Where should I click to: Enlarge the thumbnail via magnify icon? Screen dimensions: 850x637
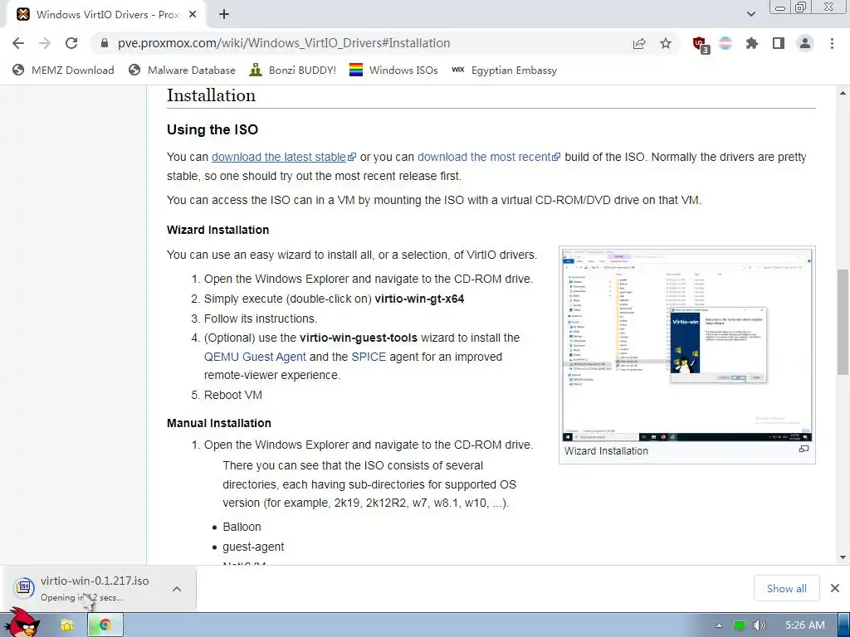point(804,449)
